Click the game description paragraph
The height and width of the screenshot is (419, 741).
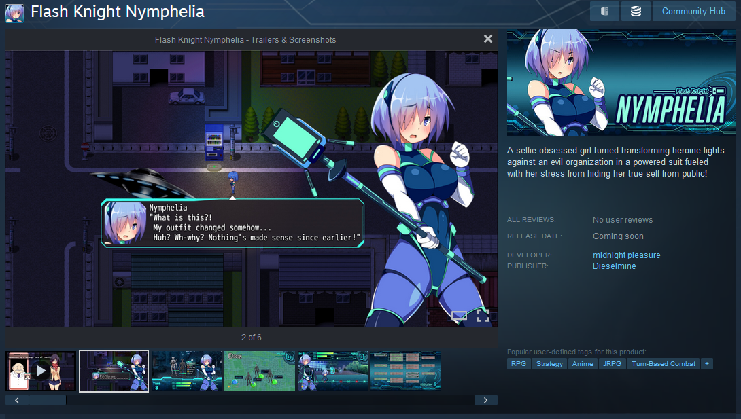point(615,162)
